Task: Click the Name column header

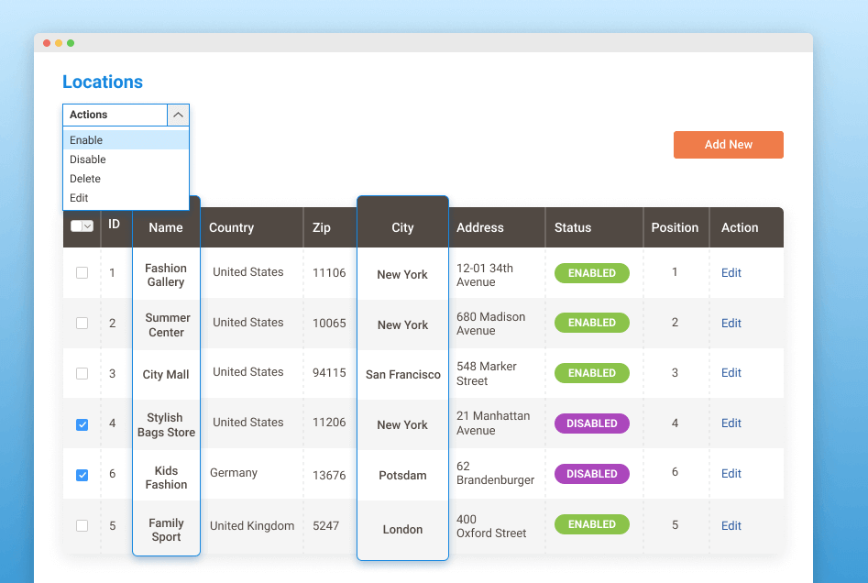Action: point(166,228)
